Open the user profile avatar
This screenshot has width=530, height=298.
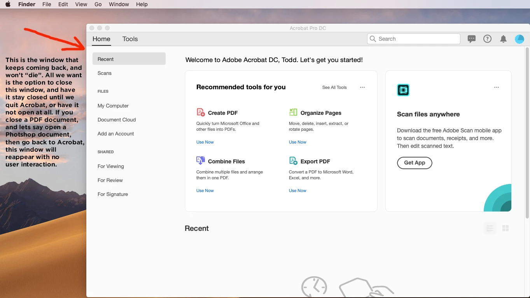[520, 39]
